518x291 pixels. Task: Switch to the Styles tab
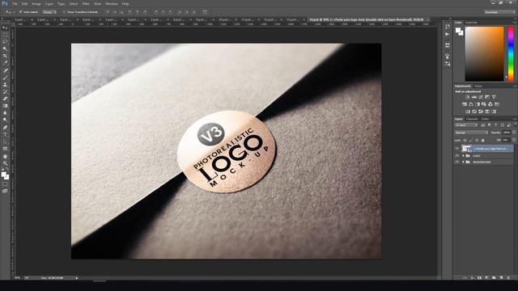tap(478, 86)
